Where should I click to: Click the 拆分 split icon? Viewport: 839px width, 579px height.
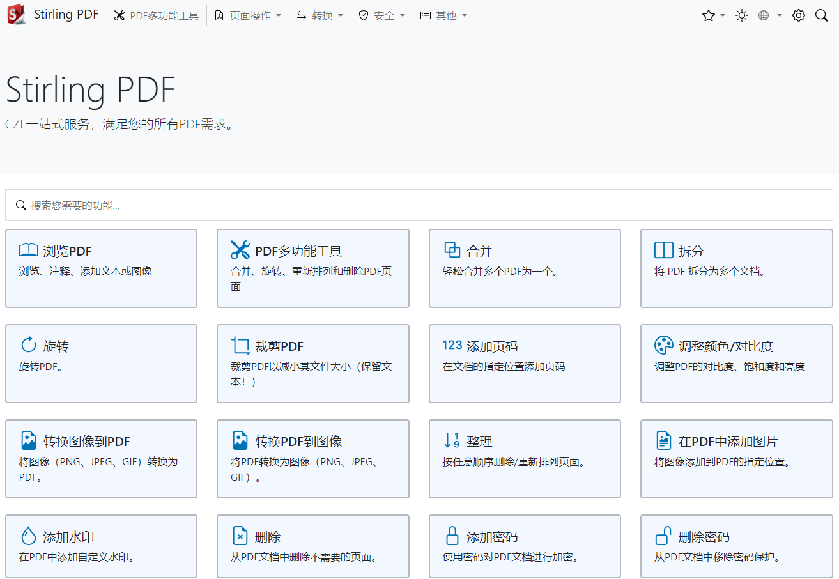663,250
